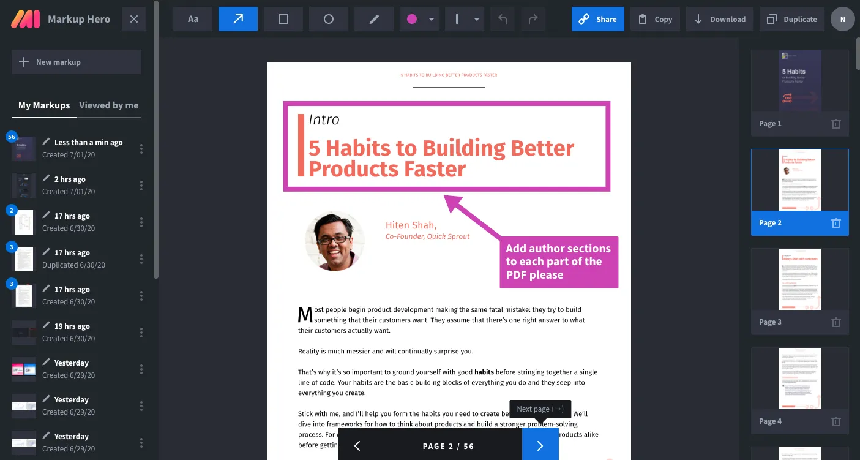This screenshot has width=860, height=460.
Task: Switch to the Viewed by me tab
Action: [109, 105]
